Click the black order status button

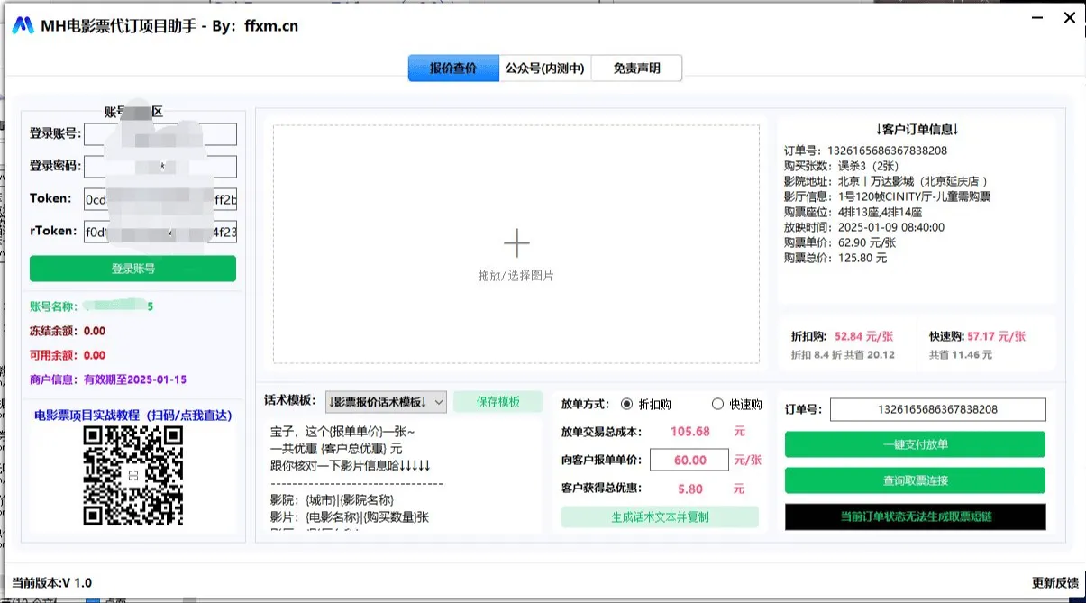tap(914, 516)
